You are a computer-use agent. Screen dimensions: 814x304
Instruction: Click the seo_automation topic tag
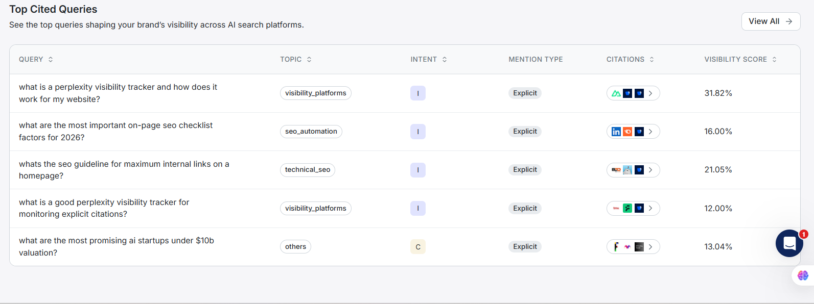(311, 132)
